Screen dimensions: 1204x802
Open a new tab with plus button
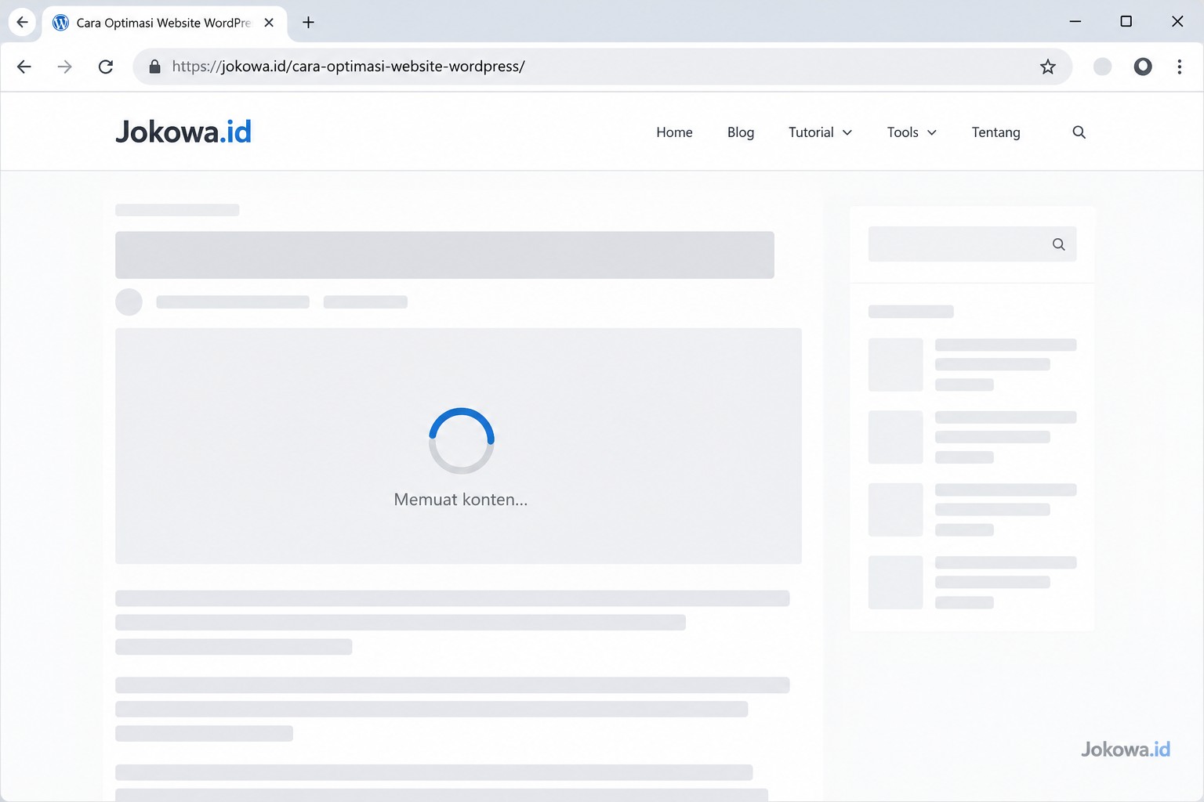point(308,23)
